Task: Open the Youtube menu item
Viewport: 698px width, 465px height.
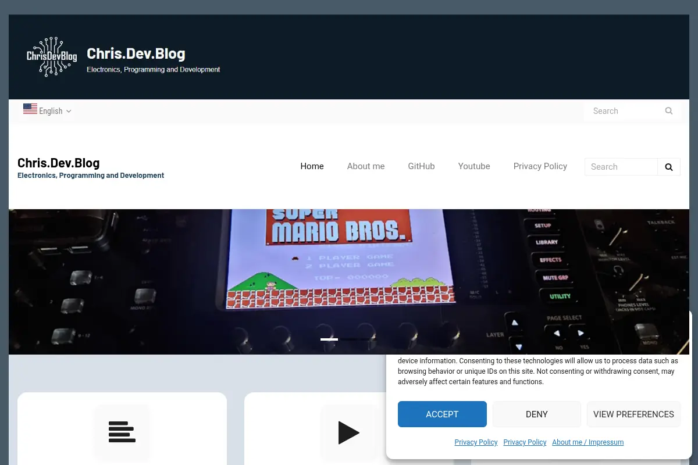Action: (474, 166)
